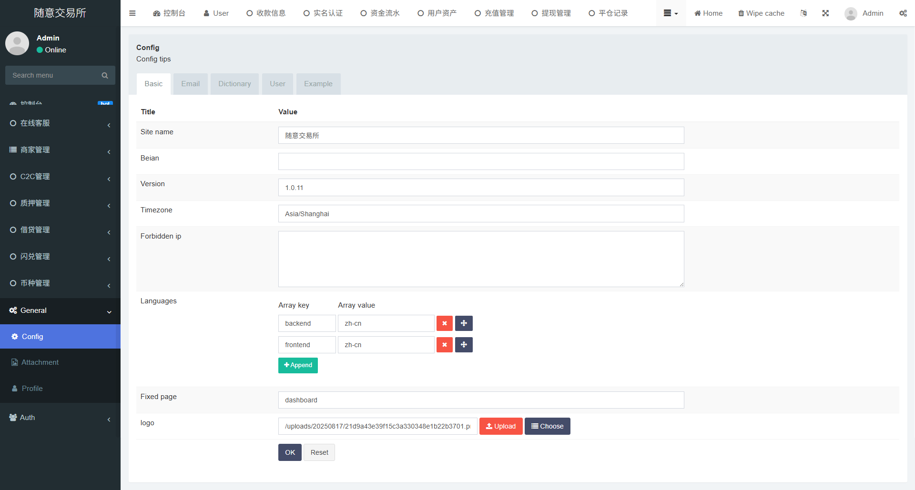The height and width of the screenshot is (490, 915).
Task: Switch to the Email tab
Action: [190, 84]
